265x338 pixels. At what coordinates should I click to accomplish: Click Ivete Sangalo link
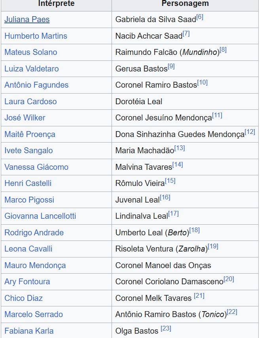pyautogui.click(x=28, y=150)
